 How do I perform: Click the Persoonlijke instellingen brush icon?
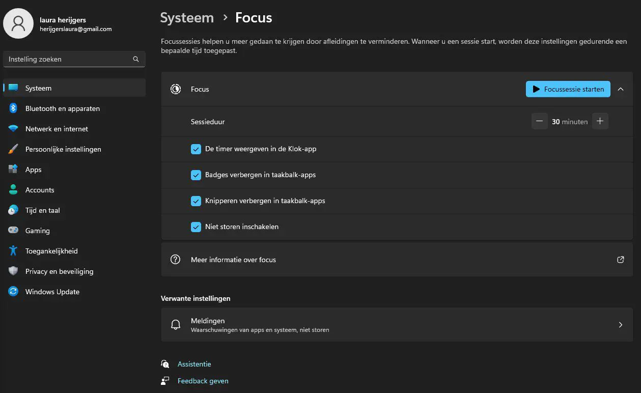(13, 149)
